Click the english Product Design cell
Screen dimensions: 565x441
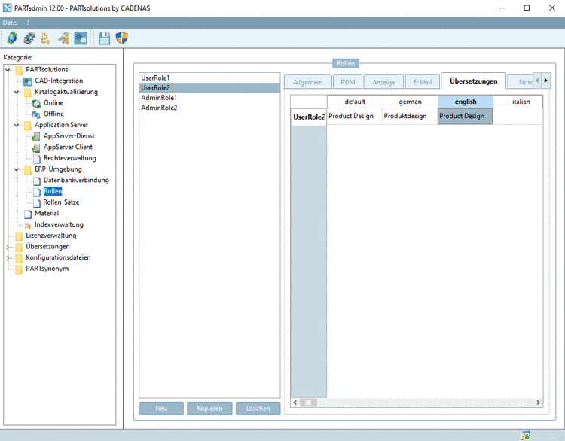(x=466, y=117)
